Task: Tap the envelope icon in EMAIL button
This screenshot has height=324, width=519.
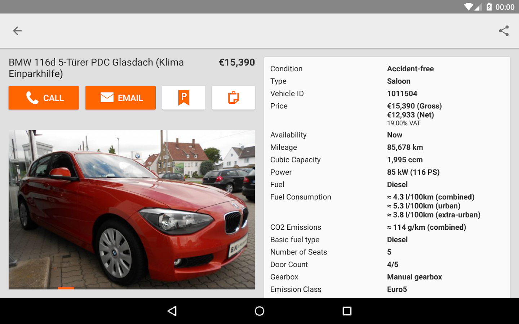Action: click(107, 97)
